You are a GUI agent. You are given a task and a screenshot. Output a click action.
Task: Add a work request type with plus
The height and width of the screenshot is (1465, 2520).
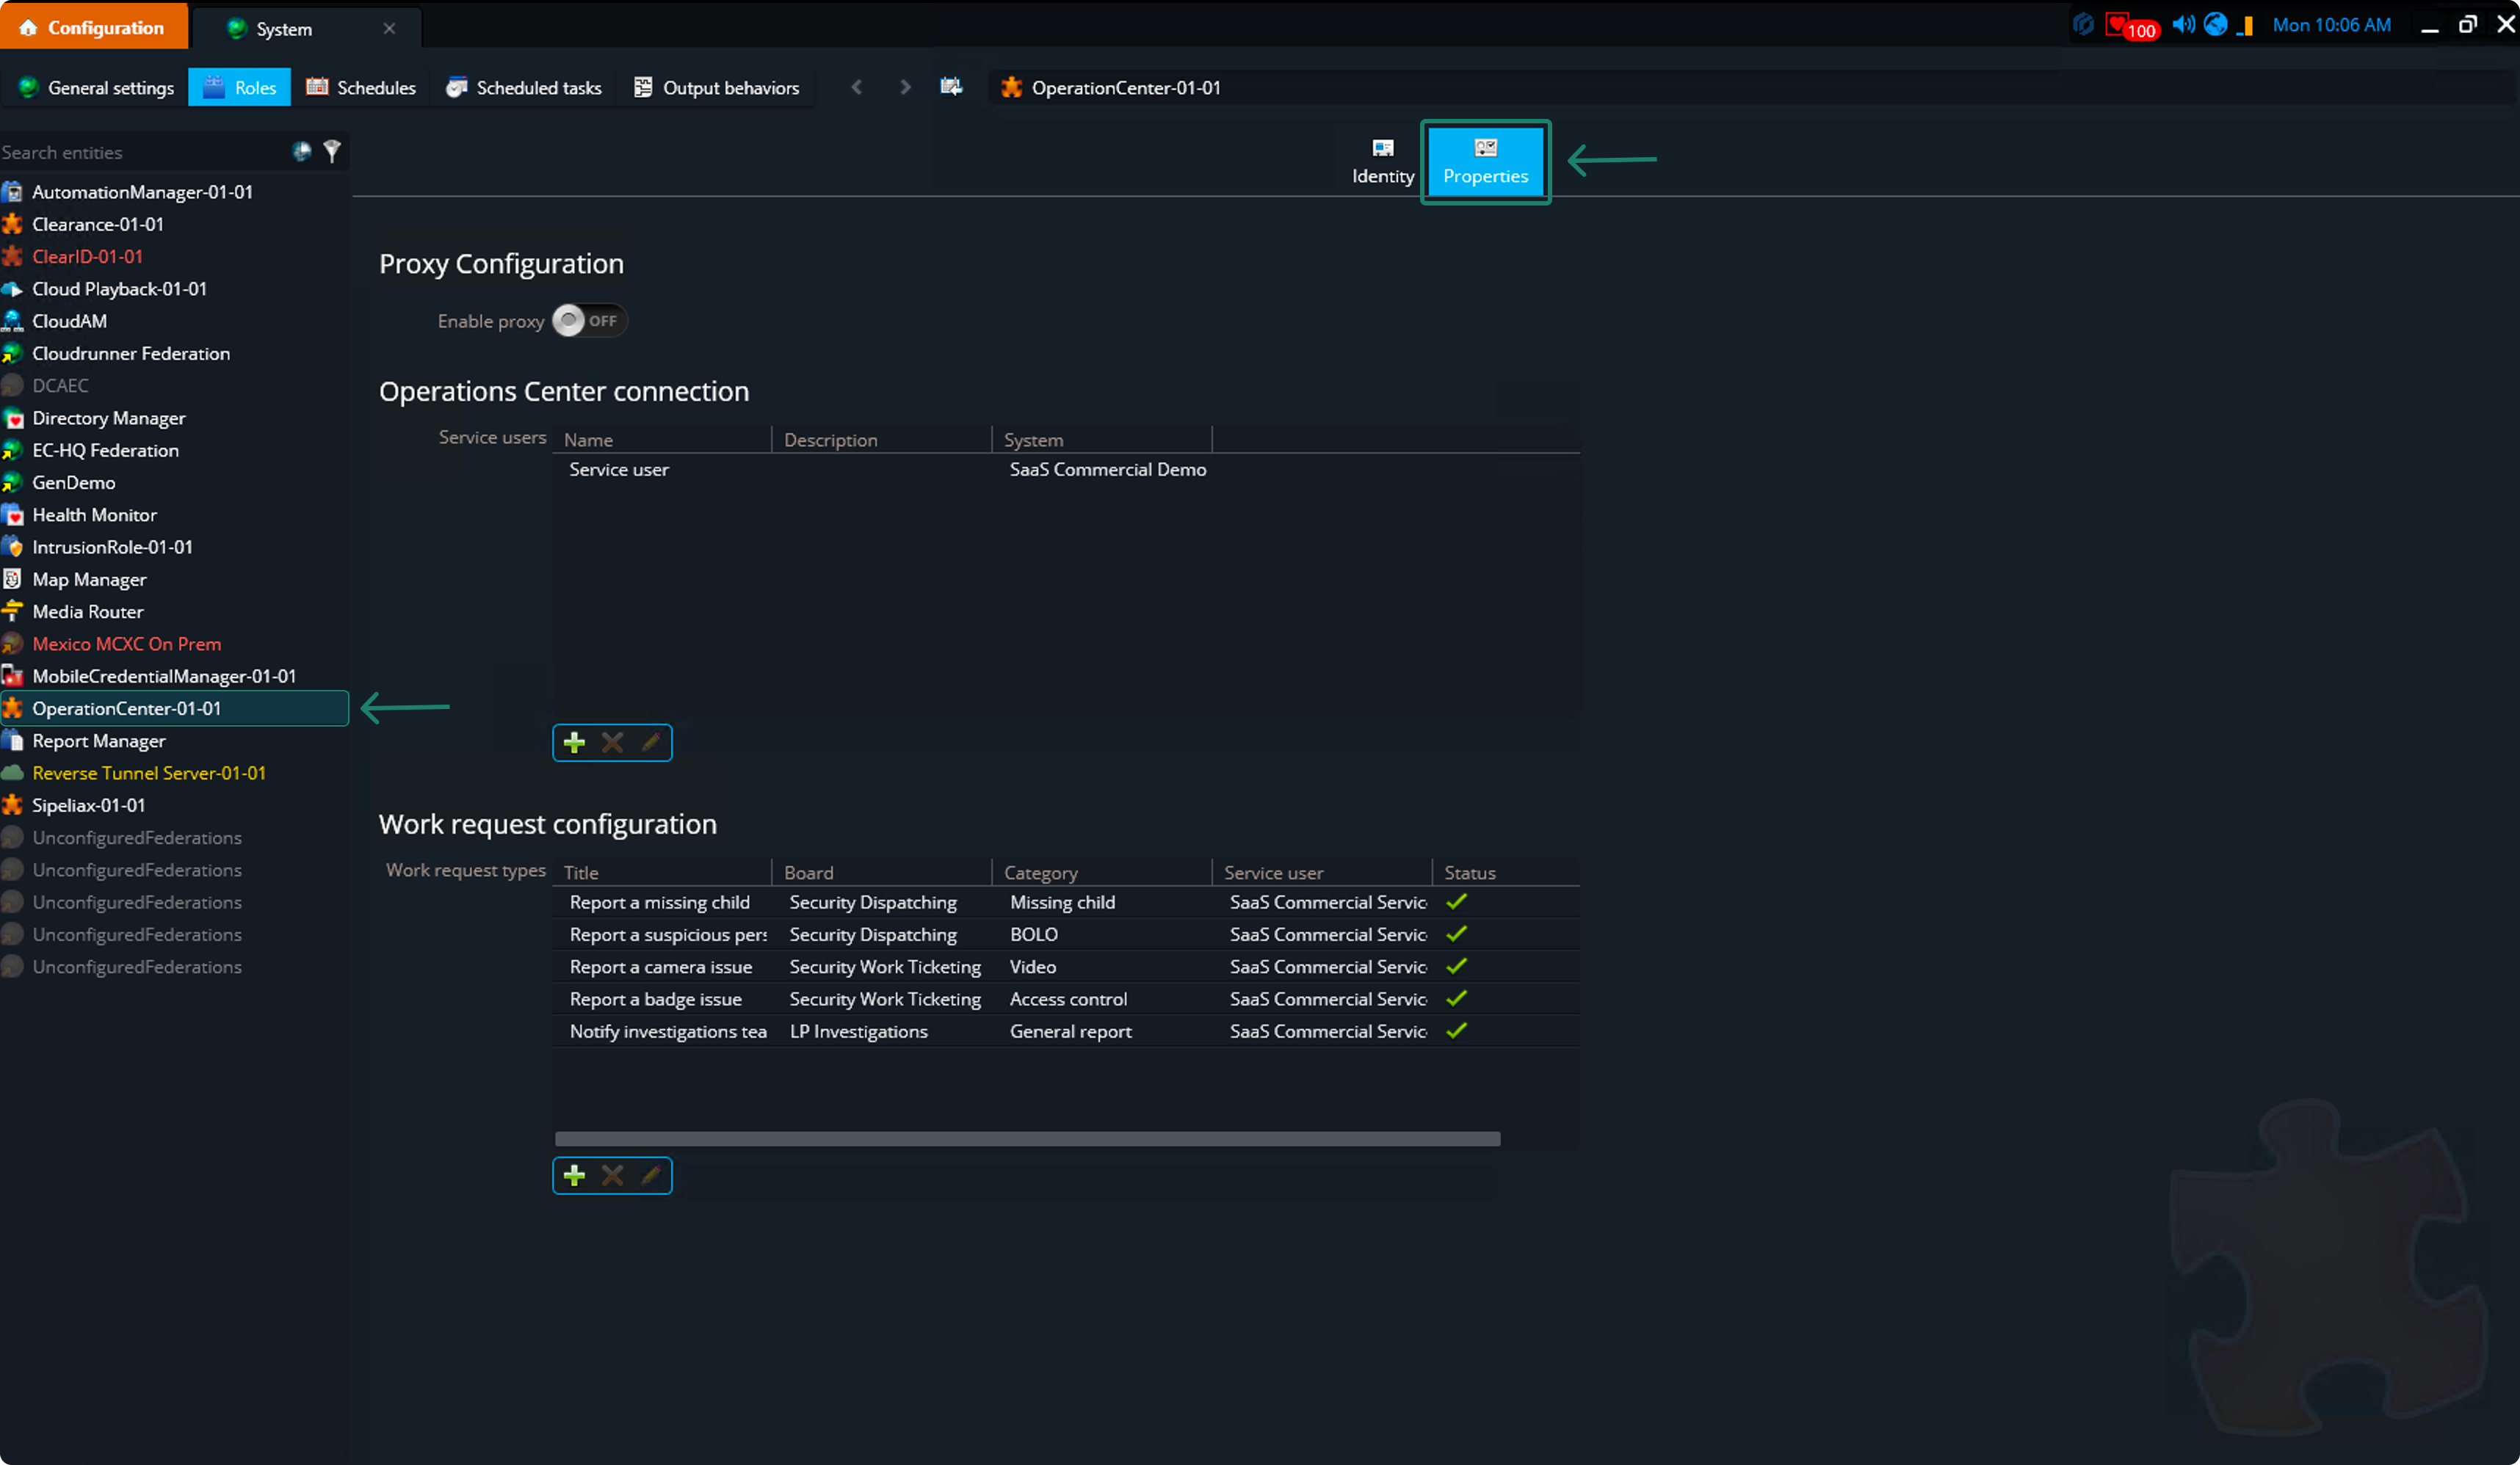pos(574,1175)
